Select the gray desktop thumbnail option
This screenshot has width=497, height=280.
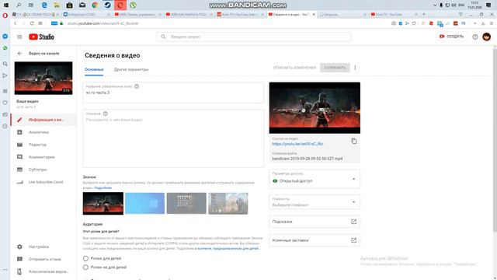(186, 204)
